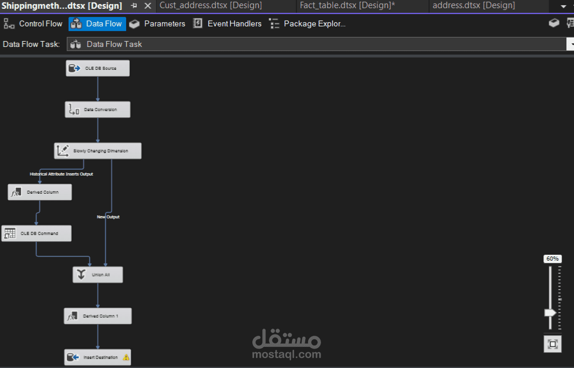Click the Event Handlers icon
The image size is (574, 368).
[198, 24]
